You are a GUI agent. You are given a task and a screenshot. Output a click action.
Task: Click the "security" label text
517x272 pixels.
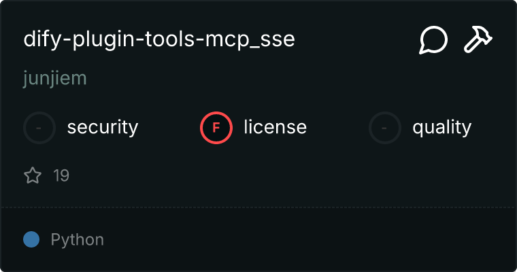coord(103,127)
